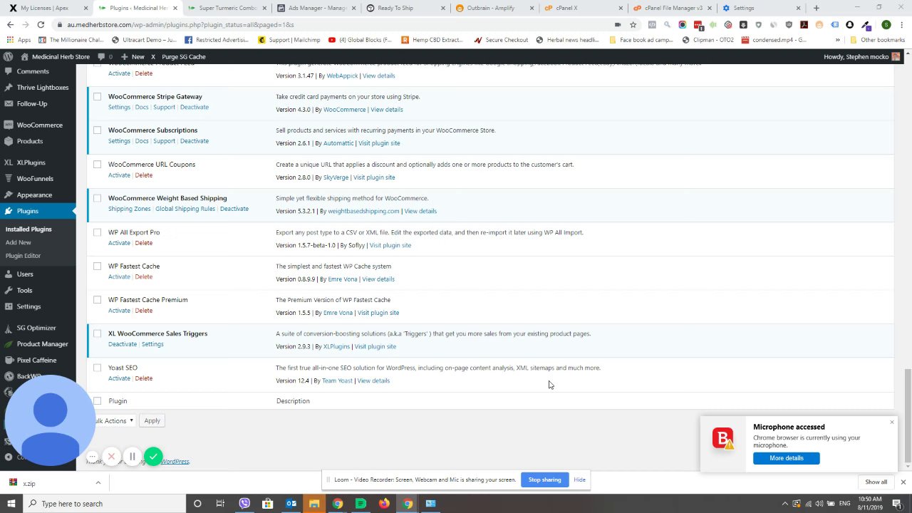Image resolution: width=912 pixels, height=513 pixels.
Task: Open Medicinal Herb Store site link
Action: tap(56, 56)
